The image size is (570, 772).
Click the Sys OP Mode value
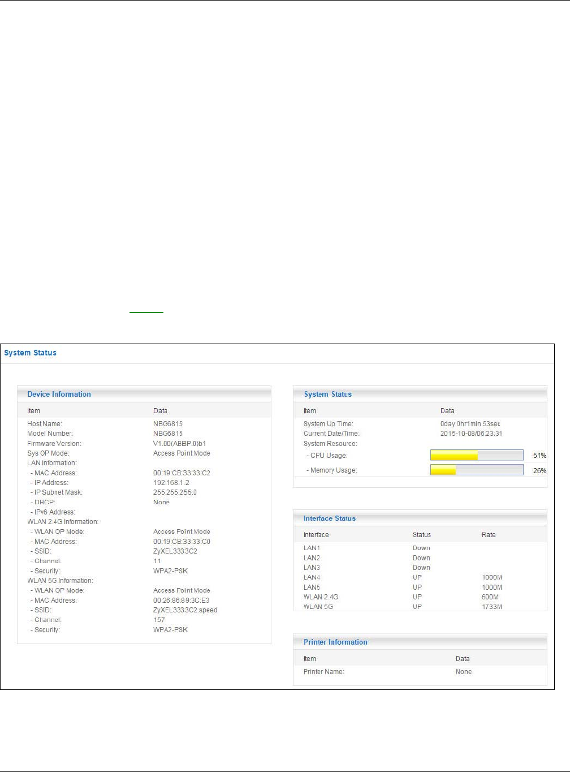182,453
